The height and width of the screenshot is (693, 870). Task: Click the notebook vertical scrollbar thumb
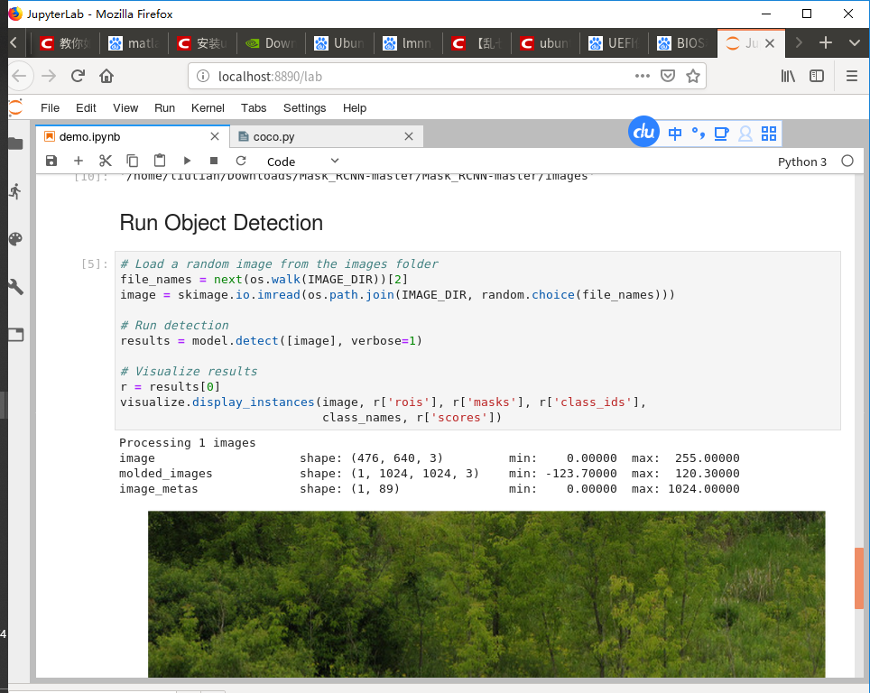click(x=859, y=578)
